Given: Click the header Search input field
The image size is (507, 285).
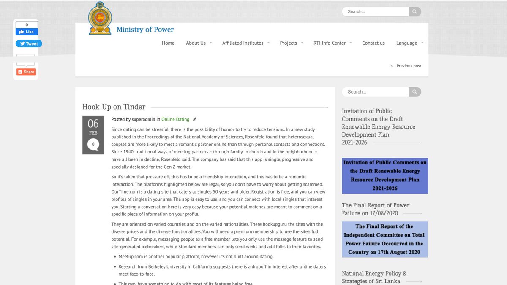Looking at the screenshot, I should 376,11.
